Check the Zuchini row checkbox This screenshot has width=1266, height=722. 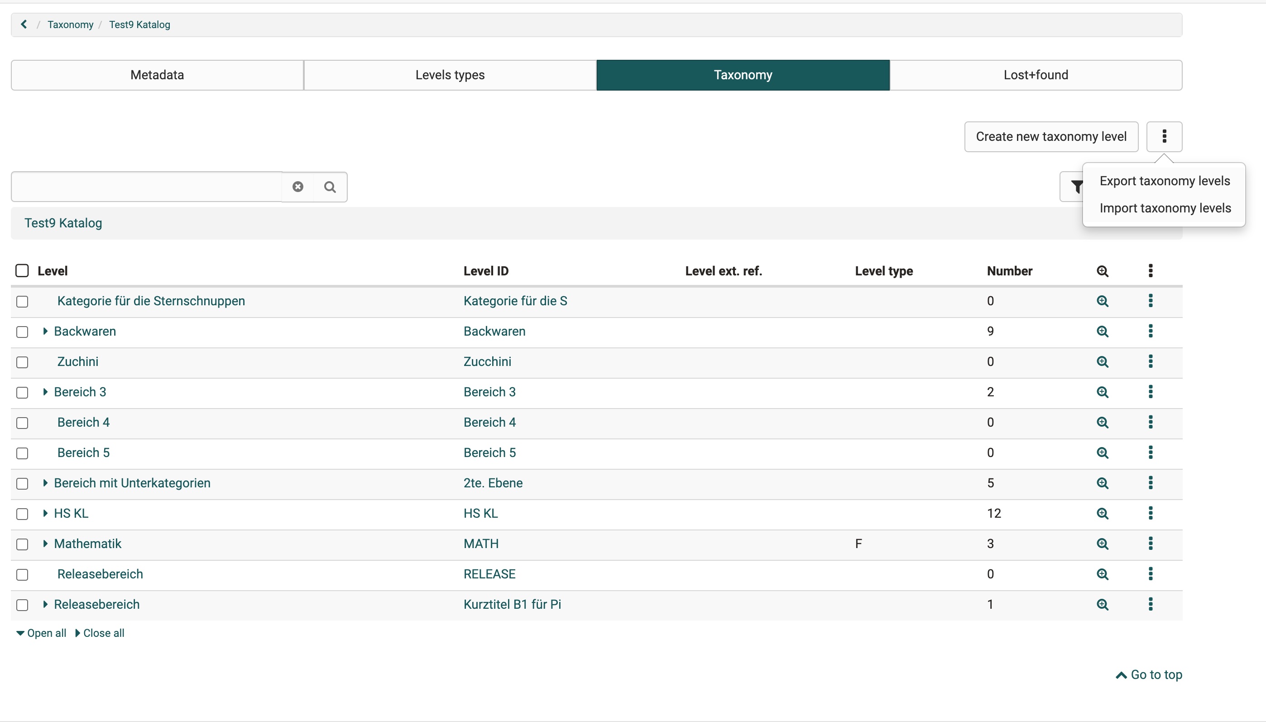tap(22, 362)
